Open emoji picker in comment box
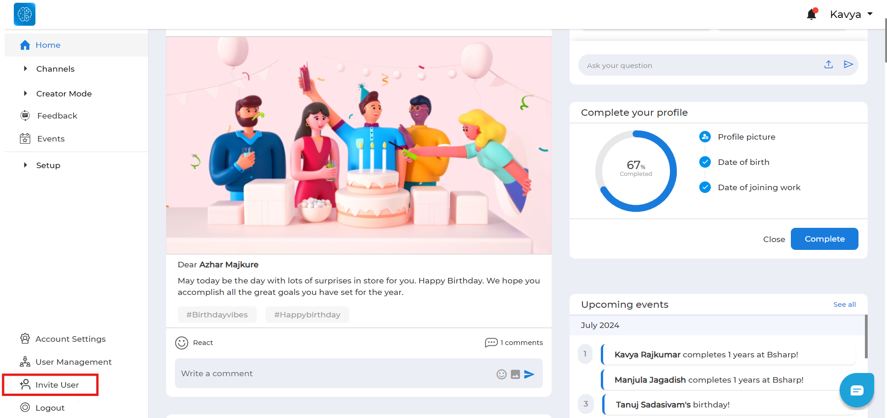This screenshot has width=887, height=418. 501,374
